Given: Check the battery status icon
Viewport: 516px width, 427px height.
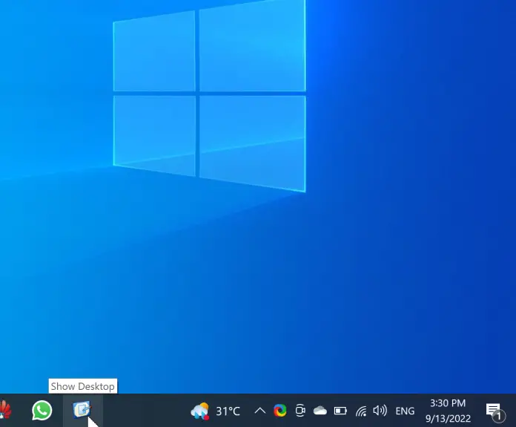Looking at the screenshot, I should click(340, 411).
